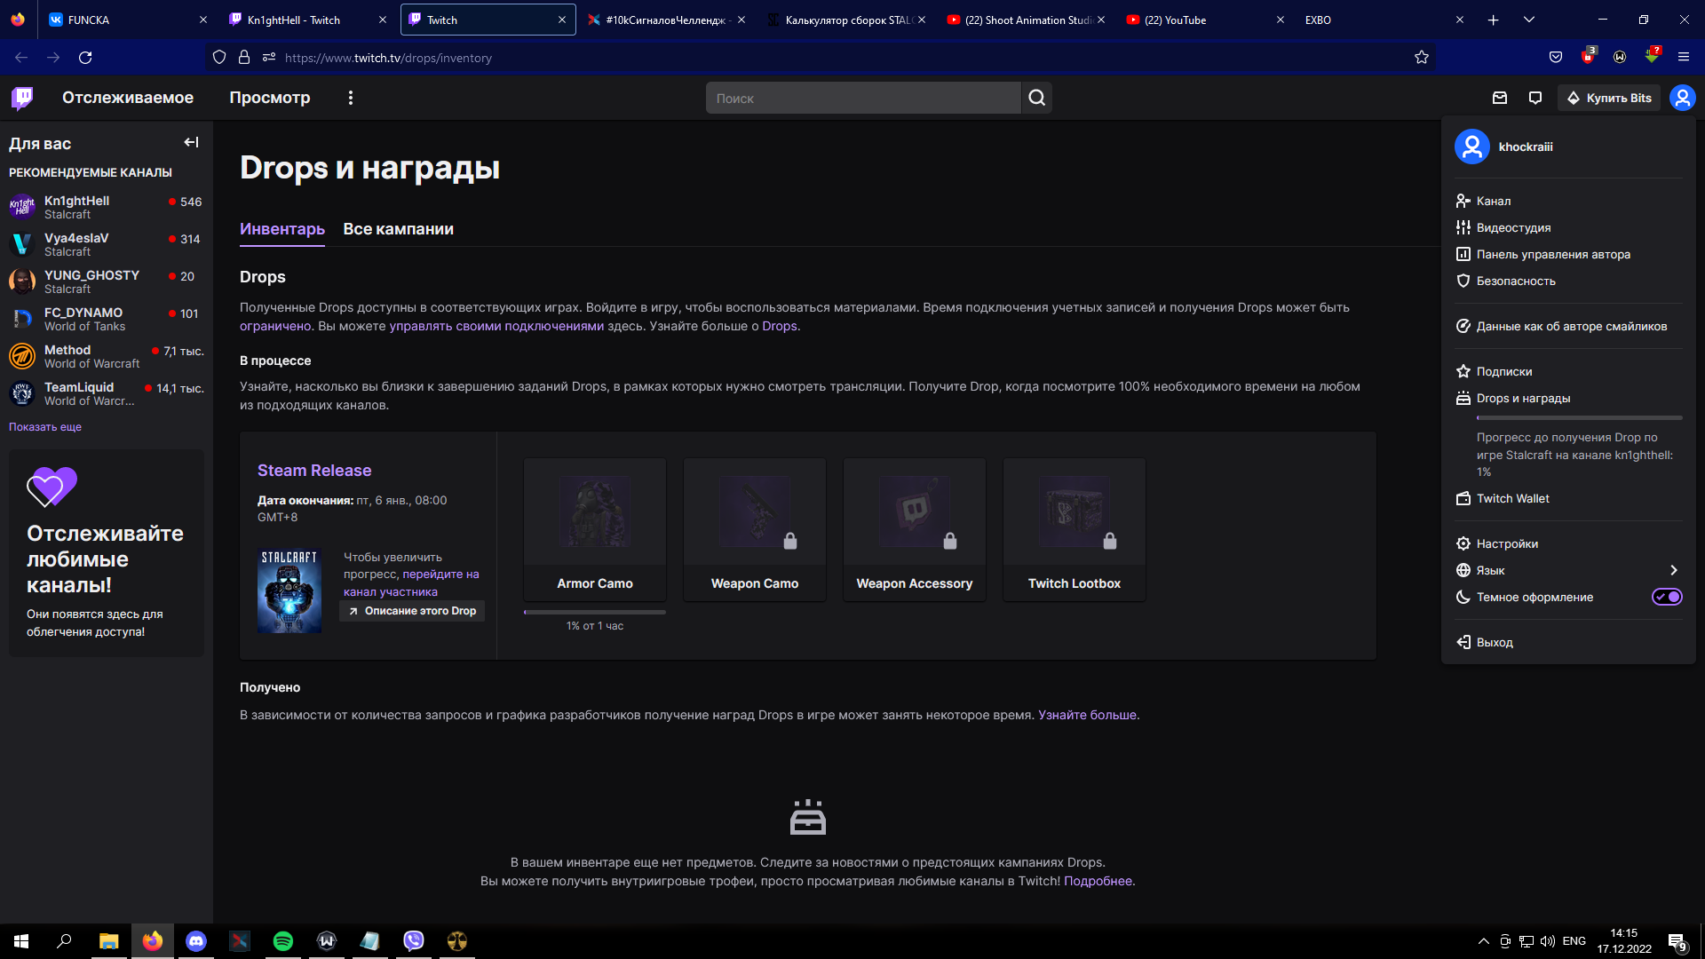Open File Explorer from the taskbar
1705x959 pixels.
(x=108, y=941)
